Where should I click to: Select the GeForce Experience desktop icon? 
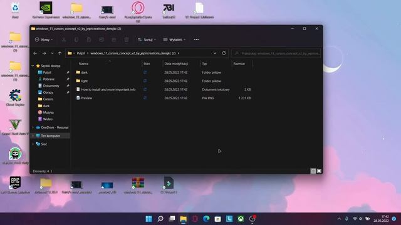pyautogui.click(x=46, y=10)
